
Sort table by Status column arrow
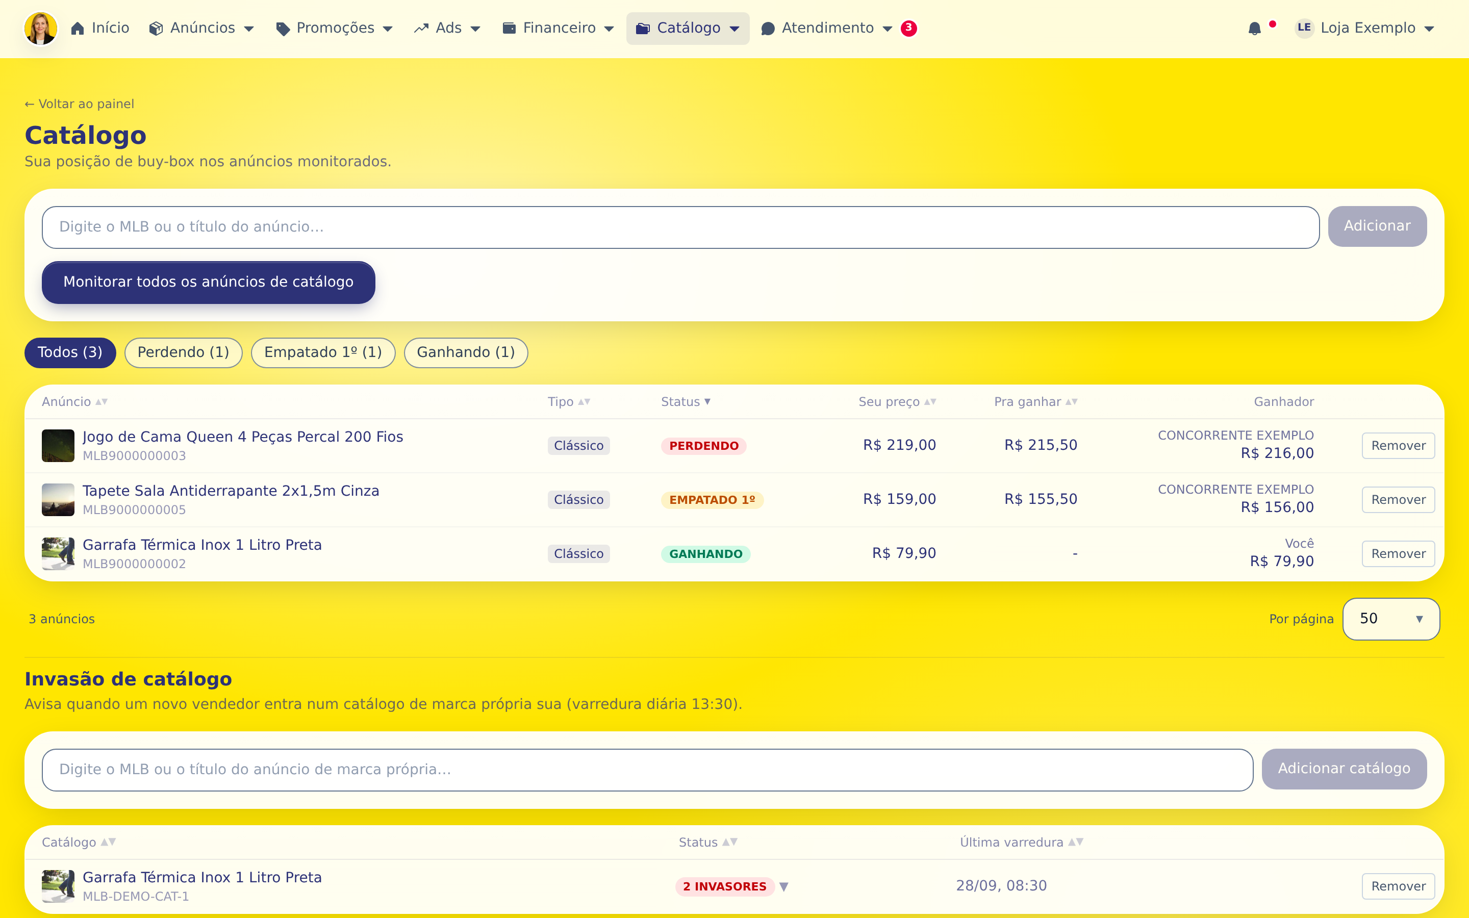pos(707,402)
